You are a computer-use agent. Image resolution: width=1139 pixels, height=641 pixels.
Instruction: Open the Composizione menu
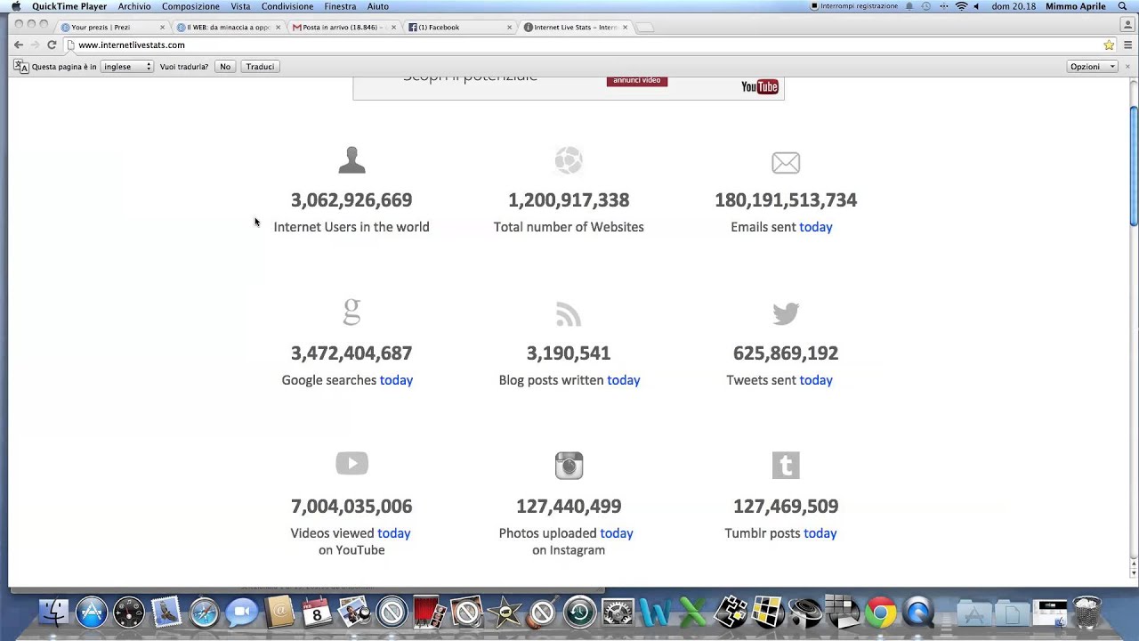pyautogui.click(x=190, y=6)
